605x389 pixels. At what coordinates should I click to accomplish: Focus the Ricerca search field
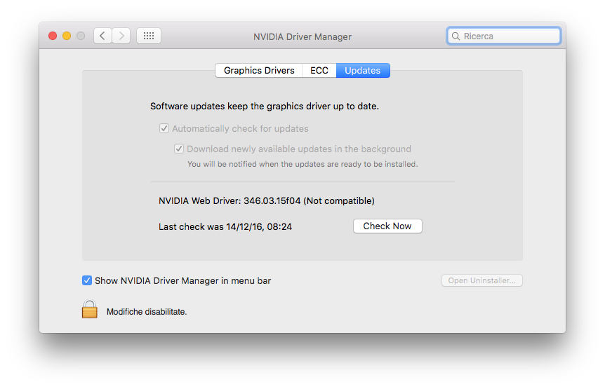tap(503, 36)
